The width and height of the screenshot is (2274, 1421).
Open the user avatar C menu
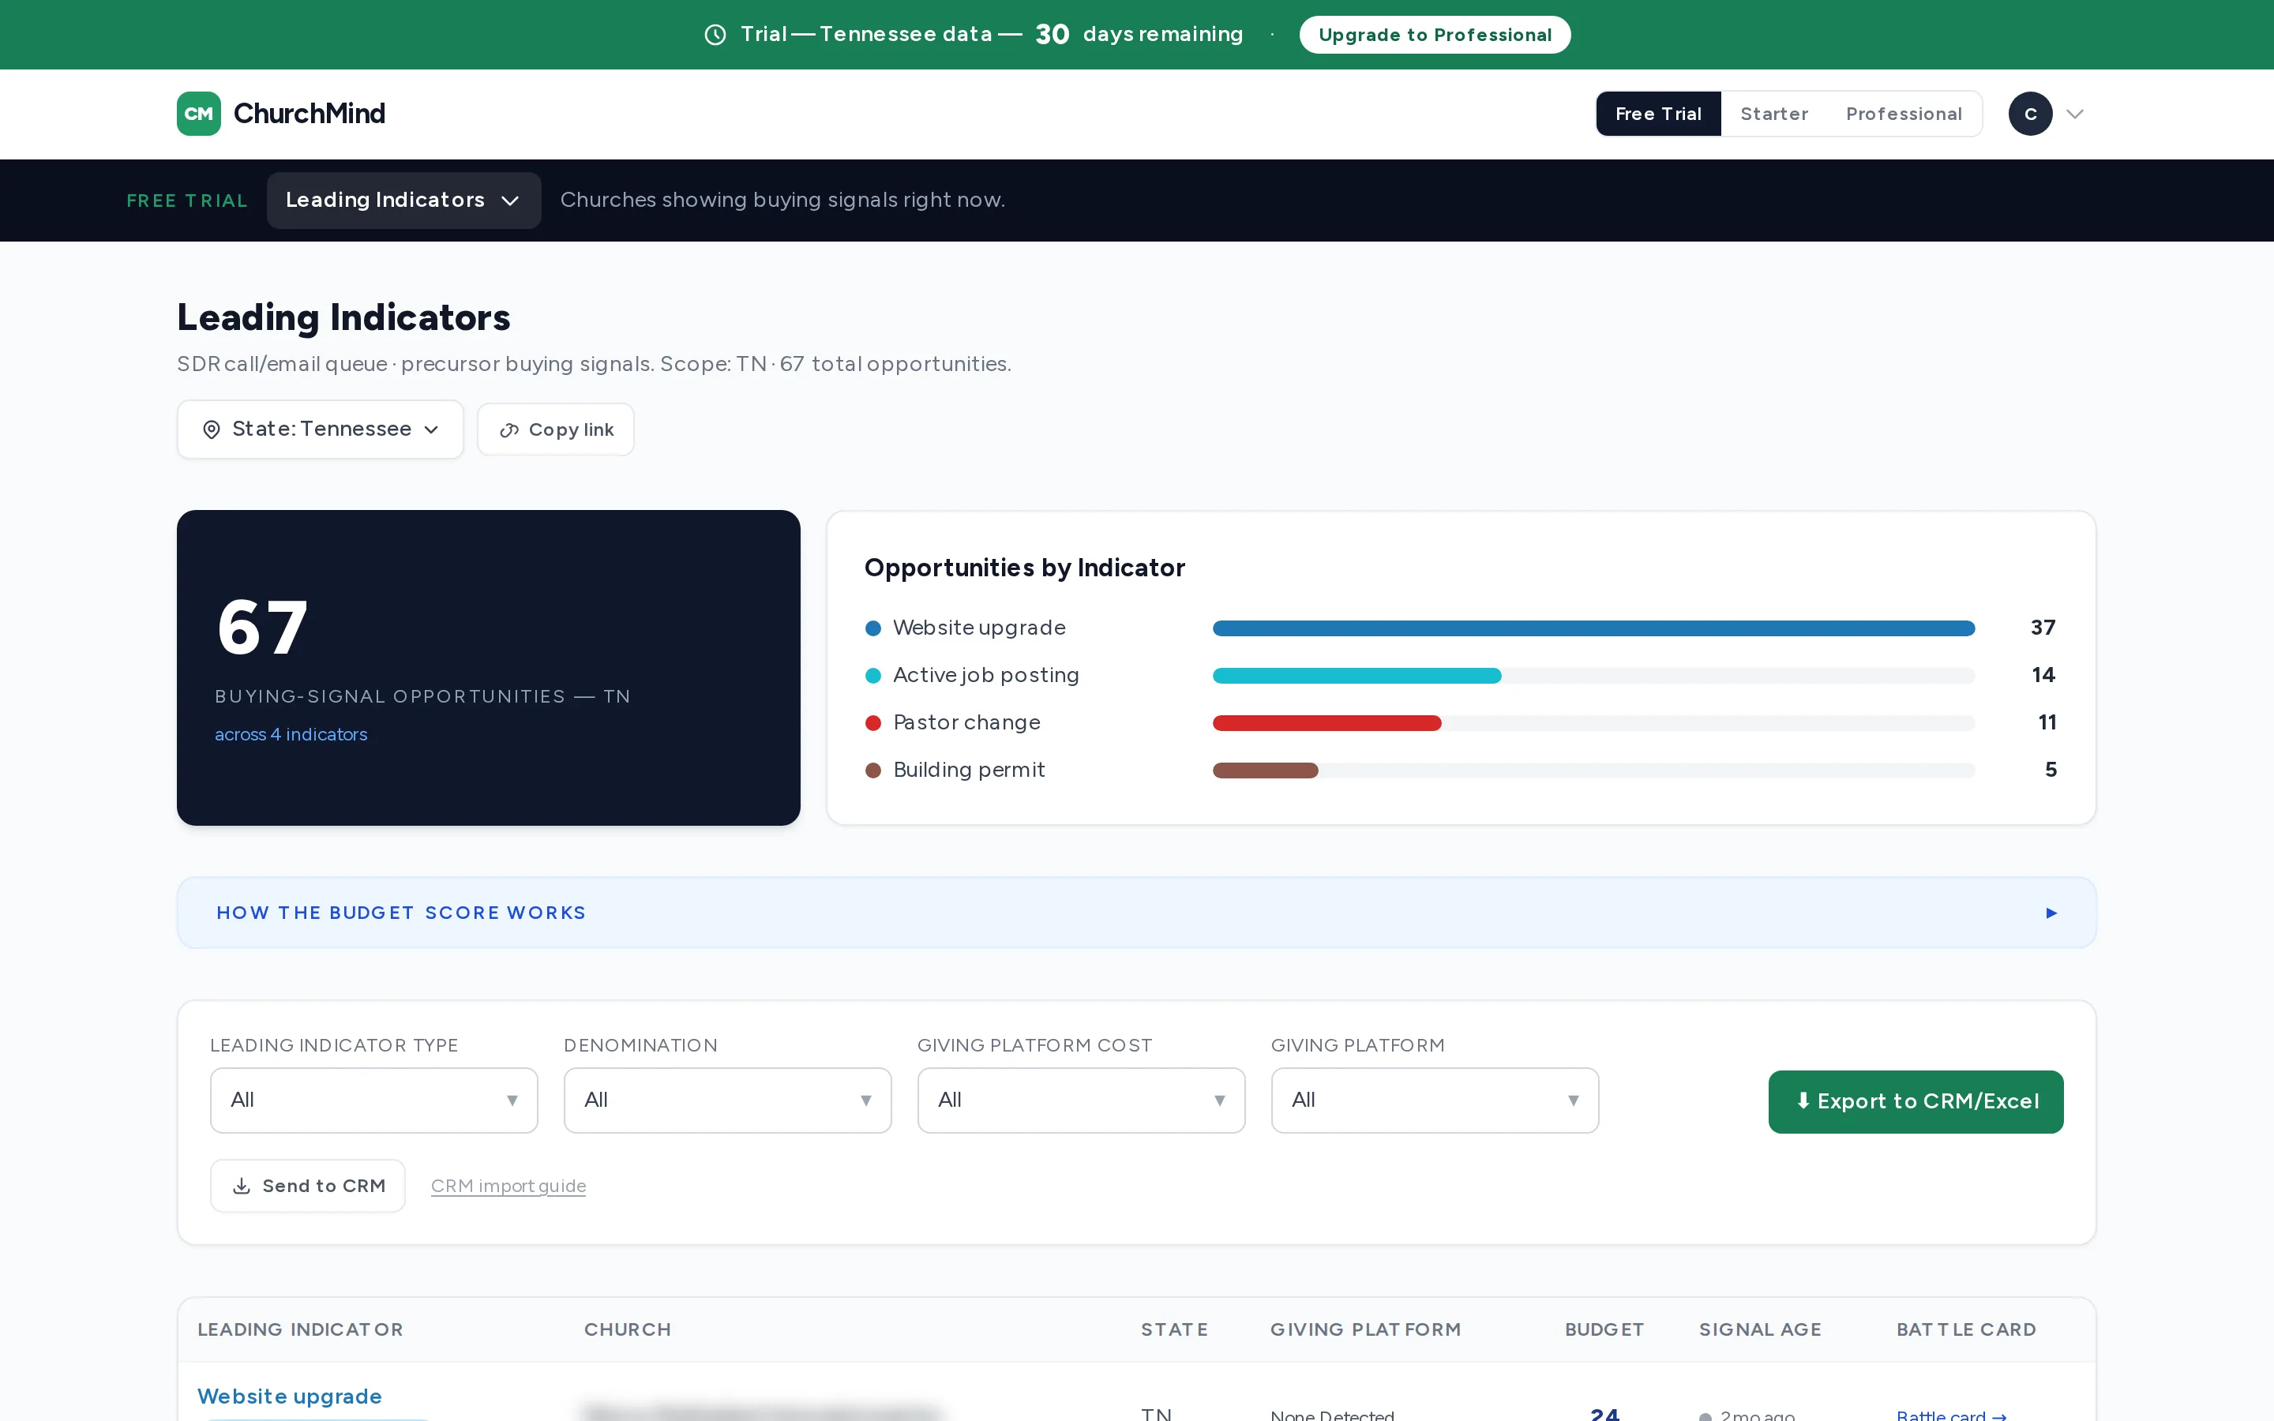tap(2030, 114)
